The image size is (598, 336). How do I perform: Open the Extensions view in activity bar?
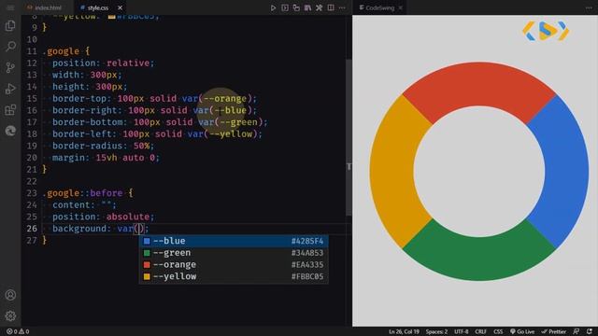(x=10, y=110)
